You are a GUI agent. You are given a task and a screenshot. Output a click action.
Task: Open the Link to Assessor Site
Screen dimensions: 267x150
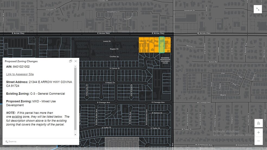20,74
